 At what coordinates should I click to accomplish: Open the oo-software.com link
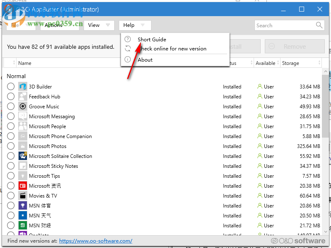click(96, 241)
